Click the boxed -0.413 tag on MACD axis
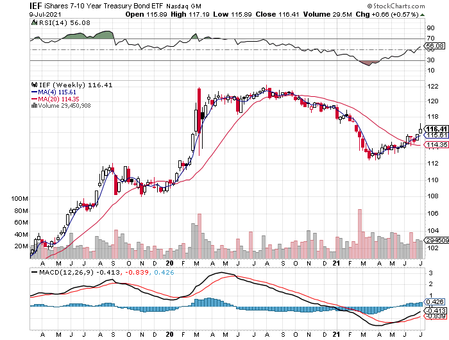Viewport: 449px width, 340px height. (436, 310)
